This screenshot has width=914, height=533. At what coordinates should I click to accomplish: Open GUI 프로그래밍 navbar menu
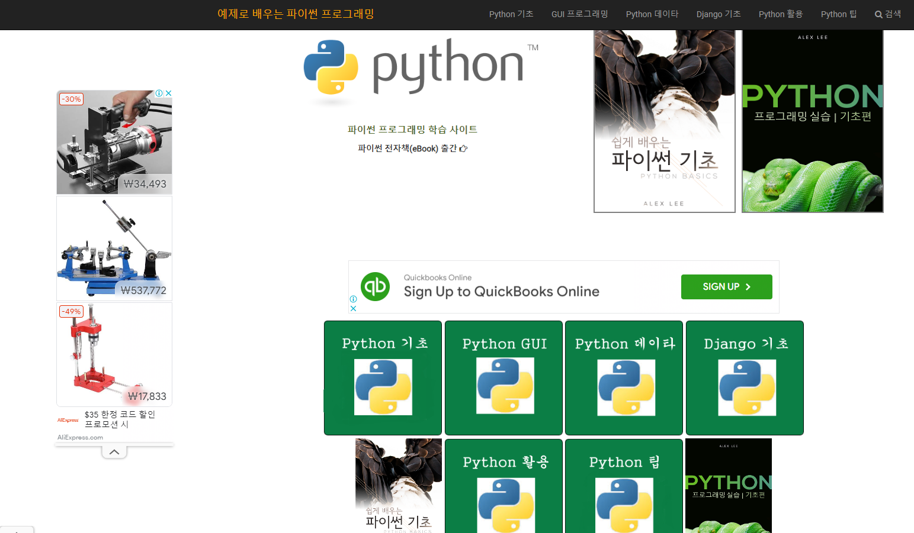click(x=580, y=14)
